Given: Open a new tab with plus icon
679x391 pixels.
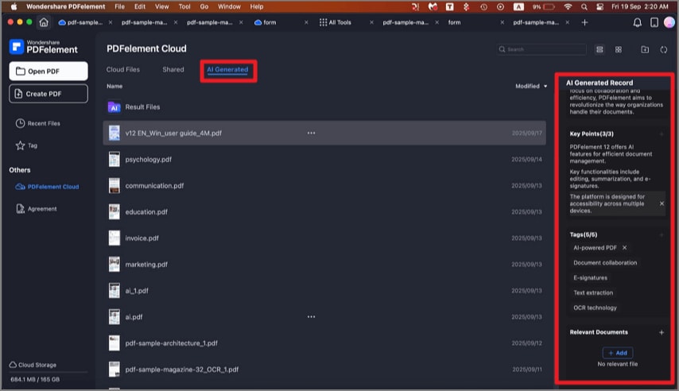Looking at the screenshot, I should click(584, 22).
